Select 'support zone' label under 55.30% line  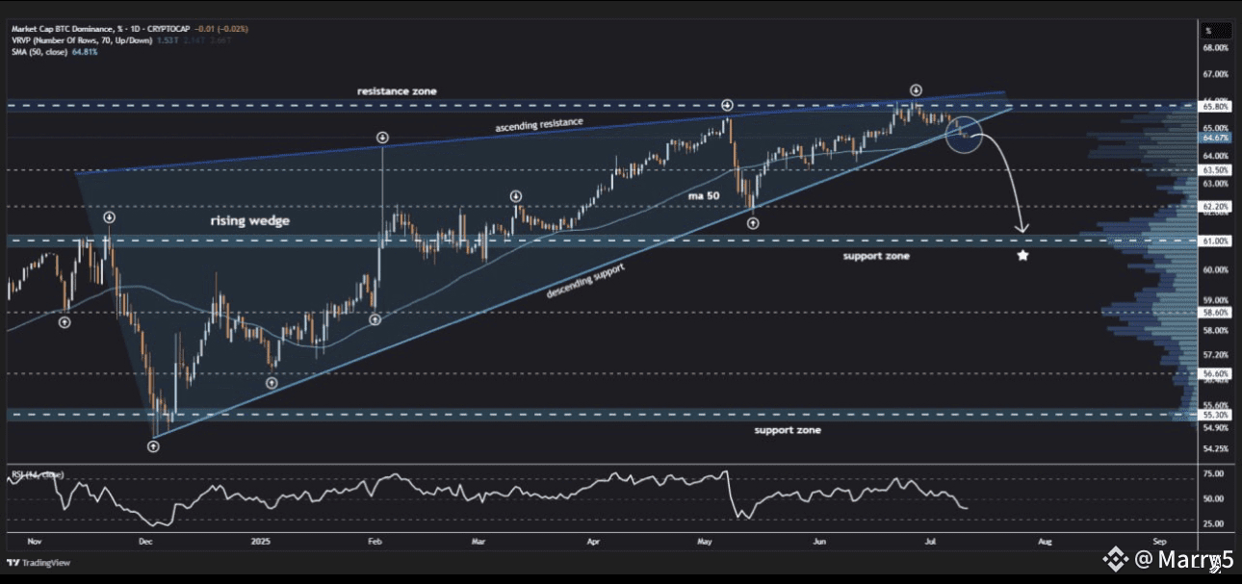click(x=788, y=430)
